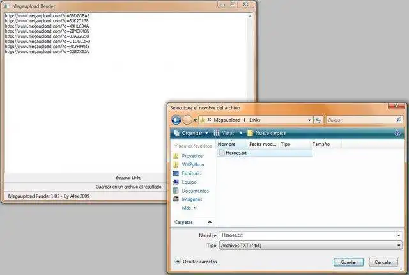Show more favorites with Más
The width and height of the screenshot is (409, 275).
click(189, 208)
